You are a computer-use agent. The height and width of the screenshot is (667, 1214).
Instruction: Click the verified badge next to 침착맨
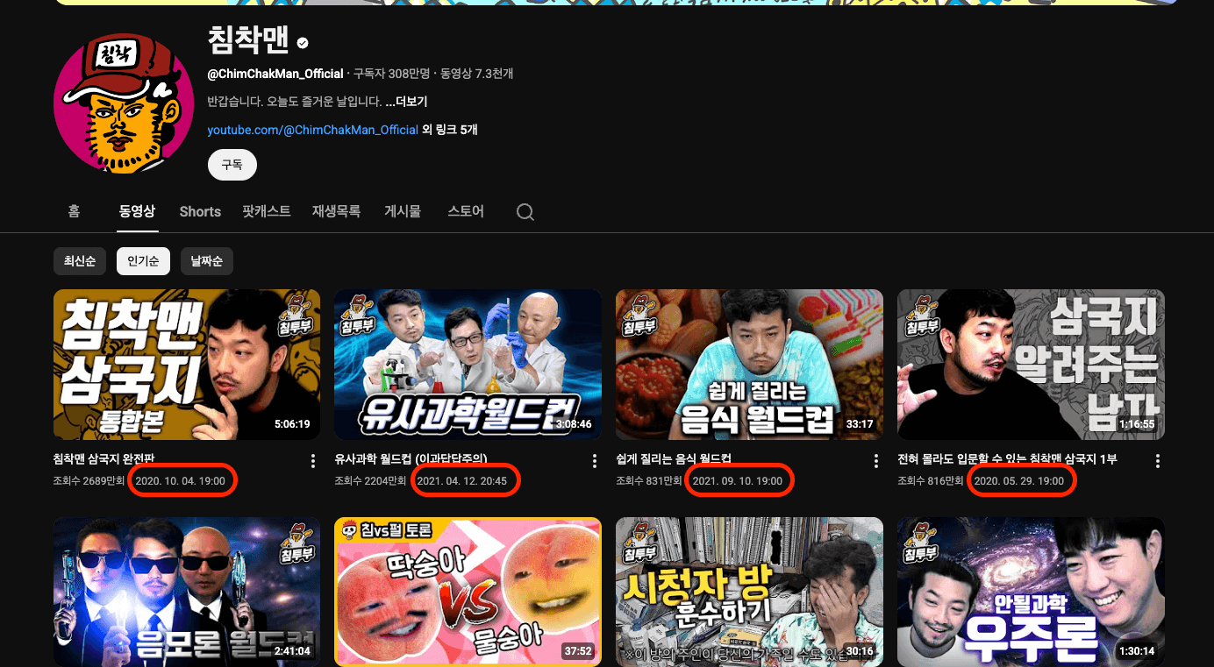[x=303, y=43]
